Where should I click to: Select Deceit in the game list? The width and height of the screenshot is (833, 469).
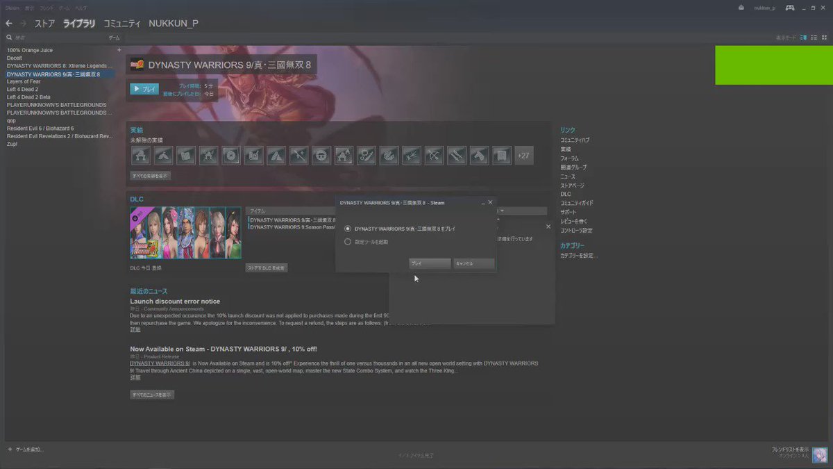[15, 58]
